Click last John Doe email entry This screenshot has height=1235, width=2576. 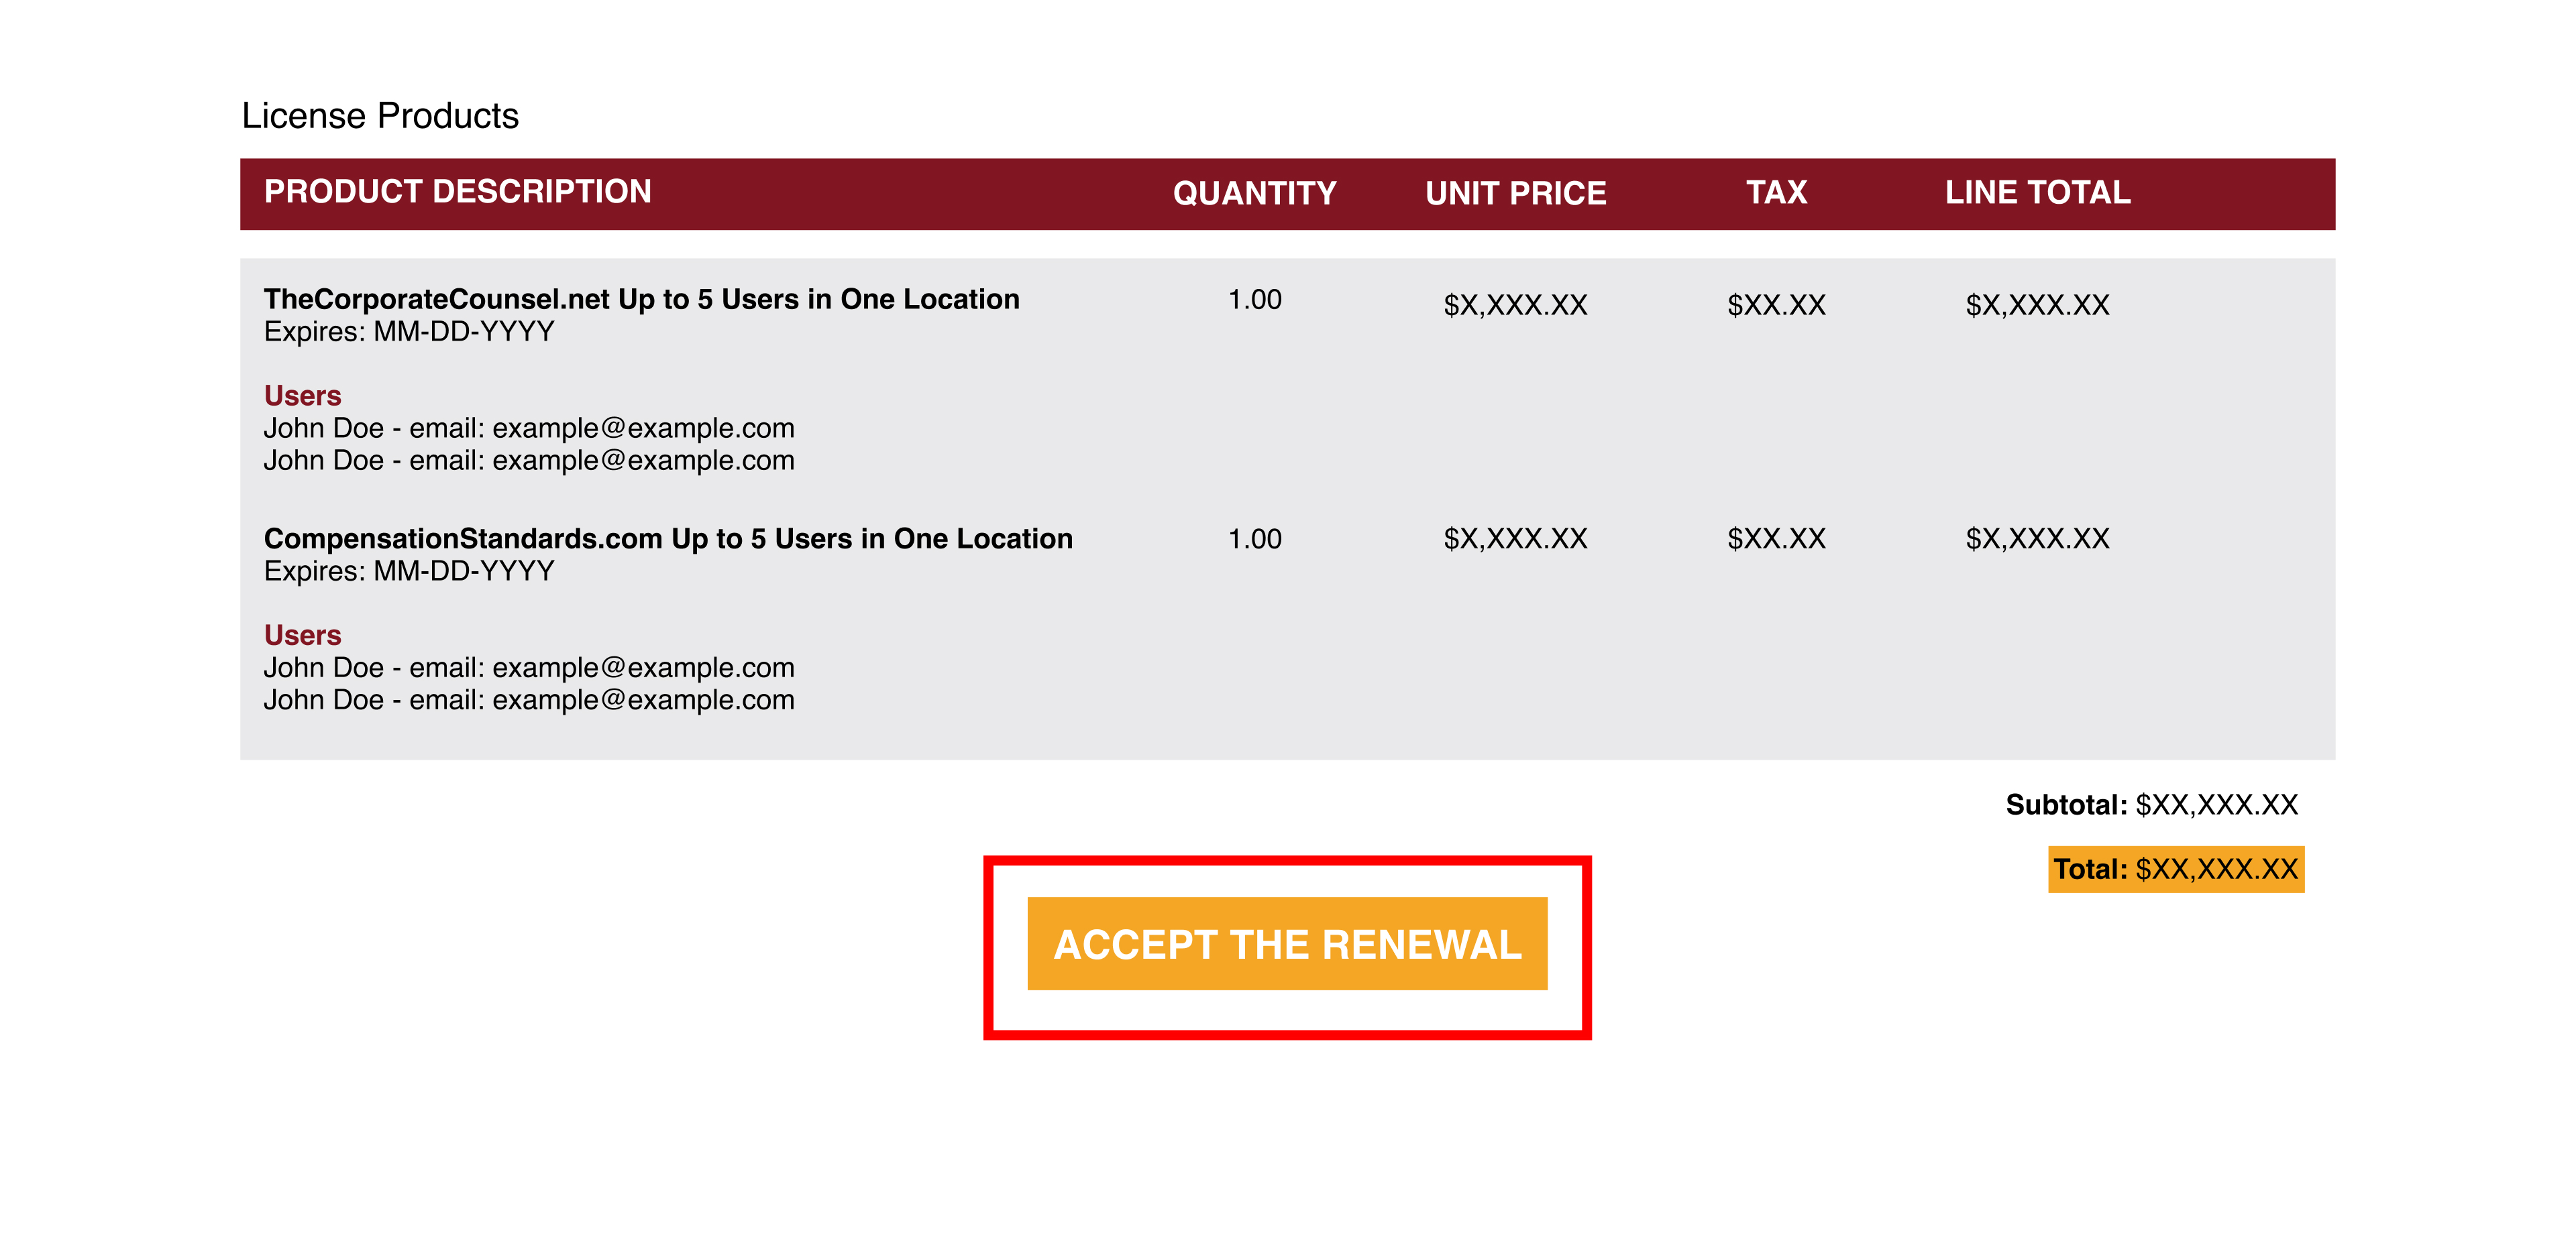pos(529,701)
